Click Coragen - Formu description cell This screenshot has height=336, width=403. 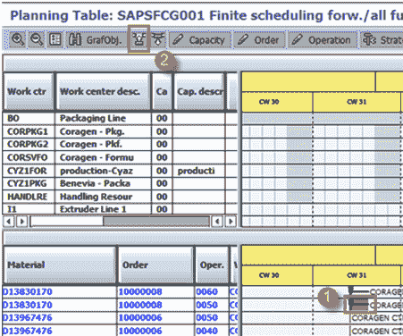coord(103,157)
